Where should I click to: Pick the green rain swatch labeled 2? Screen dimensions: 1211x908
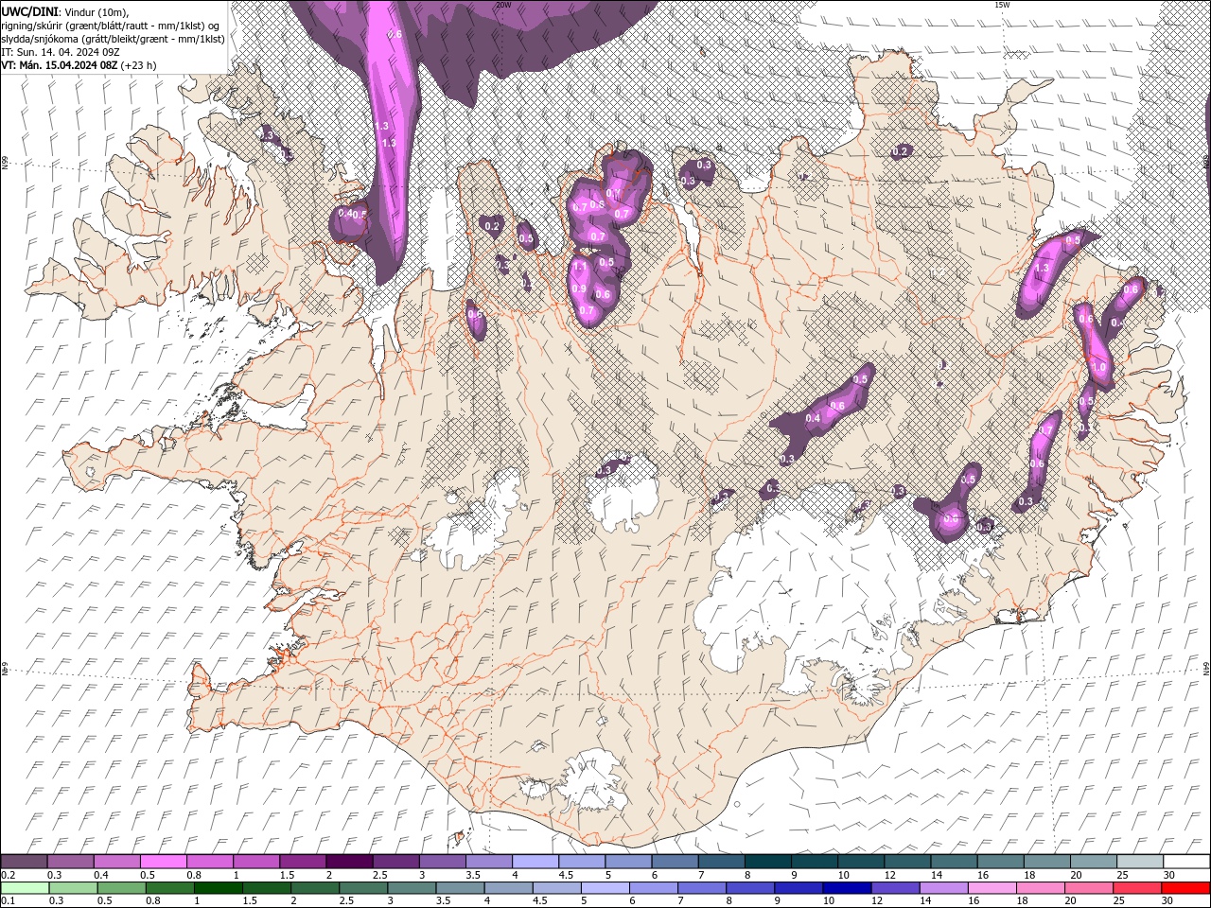point(313,888)
